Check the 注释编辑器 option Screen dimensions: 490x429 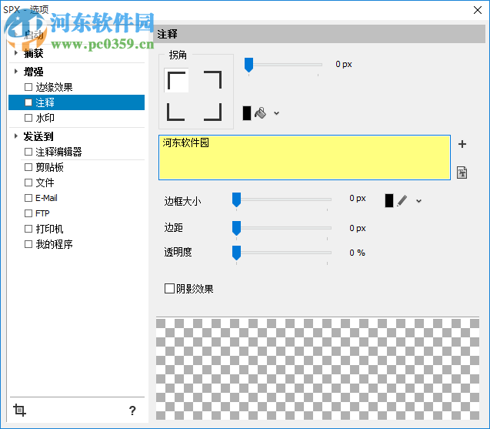coord(28,152)
